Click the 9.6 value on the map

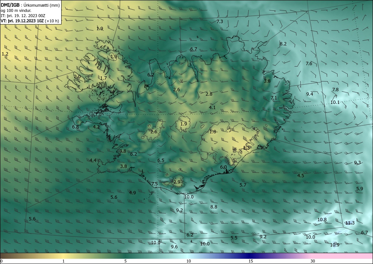(174, 246)
